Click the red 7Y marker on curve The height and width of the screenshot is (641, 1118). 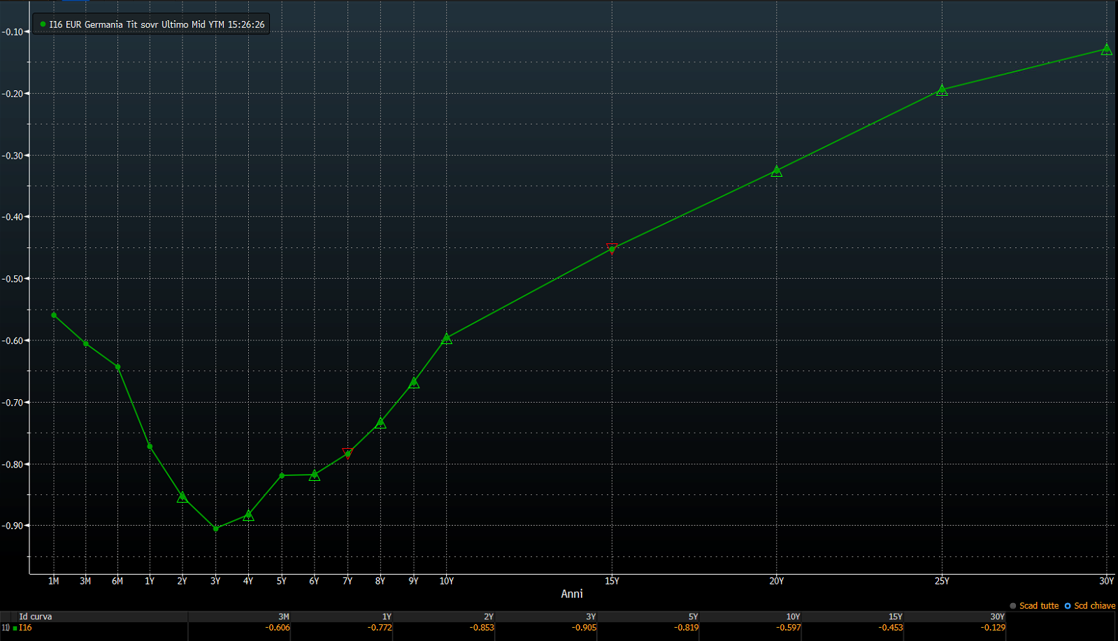click(347, 454)
